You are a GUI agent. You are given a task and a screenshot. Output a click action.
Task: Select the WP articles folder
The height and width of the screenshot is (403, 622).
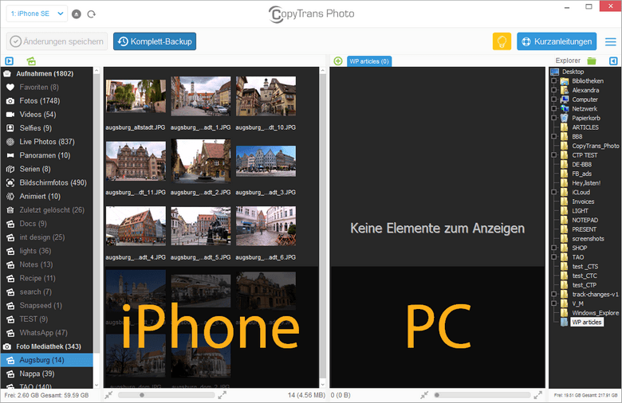(x=587, y=323)
